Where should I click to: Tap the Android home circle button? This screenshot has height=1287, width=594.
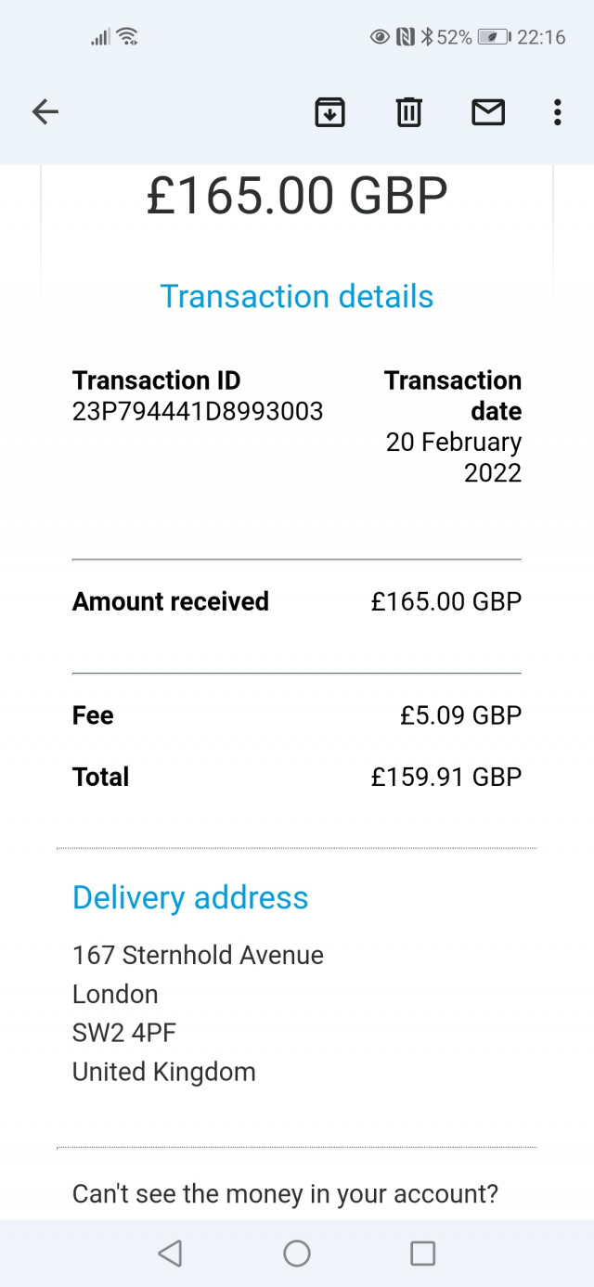point(297,1254)
